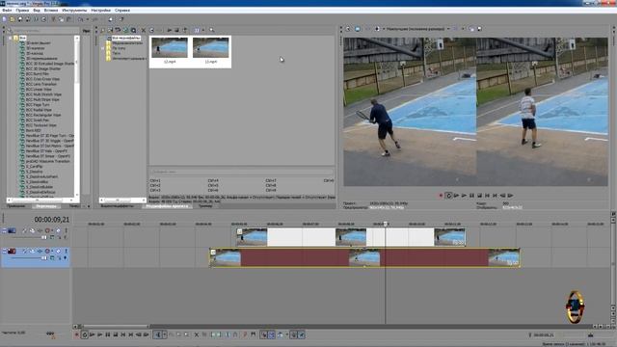This screenshot has width=617, height=347.
Task: Toggle snapping in bottom toolbar
Action: point(264,334)
